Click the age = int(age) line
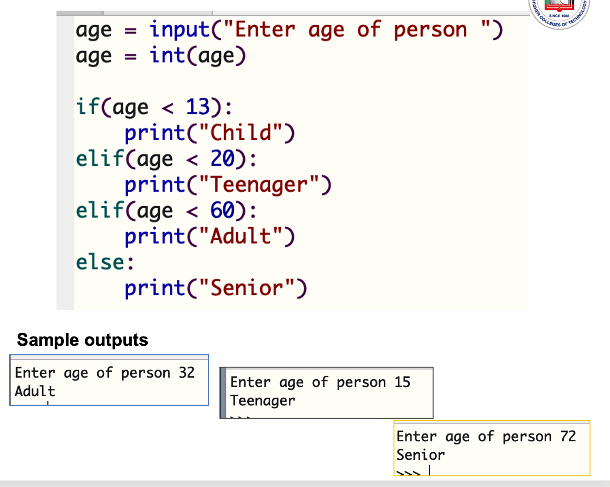 (161, 56)
